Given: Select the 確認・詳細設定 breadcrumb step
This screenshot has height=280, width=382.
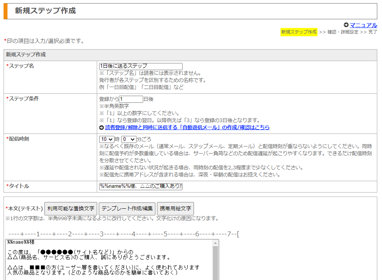Looking at the screenshot, I should [x=343, y=32].
